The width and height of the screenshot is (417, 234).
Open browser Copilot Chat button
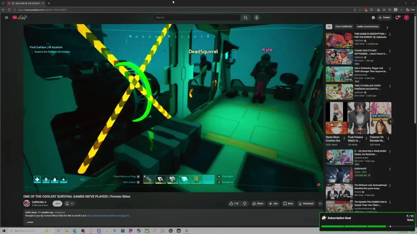coord(410,10)
